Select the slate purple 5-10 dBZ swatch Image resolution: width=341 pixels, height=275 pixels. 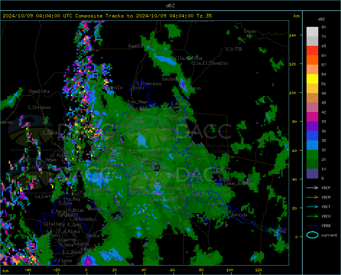[312, 174]
